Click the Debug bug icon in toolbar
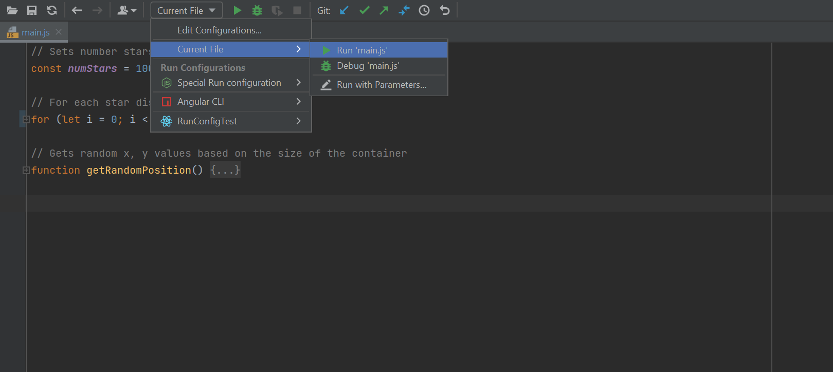The image size is (833, 372). tap(257, 10)
